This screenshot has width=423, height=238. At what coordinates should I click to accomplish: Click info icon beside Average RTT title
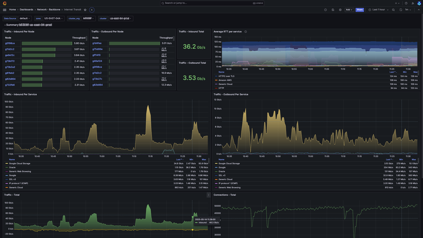click(246, 32)
